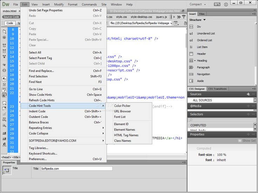Expand the Heading options arrow
This screenshot has height=193, width=258.
point(195,61)
